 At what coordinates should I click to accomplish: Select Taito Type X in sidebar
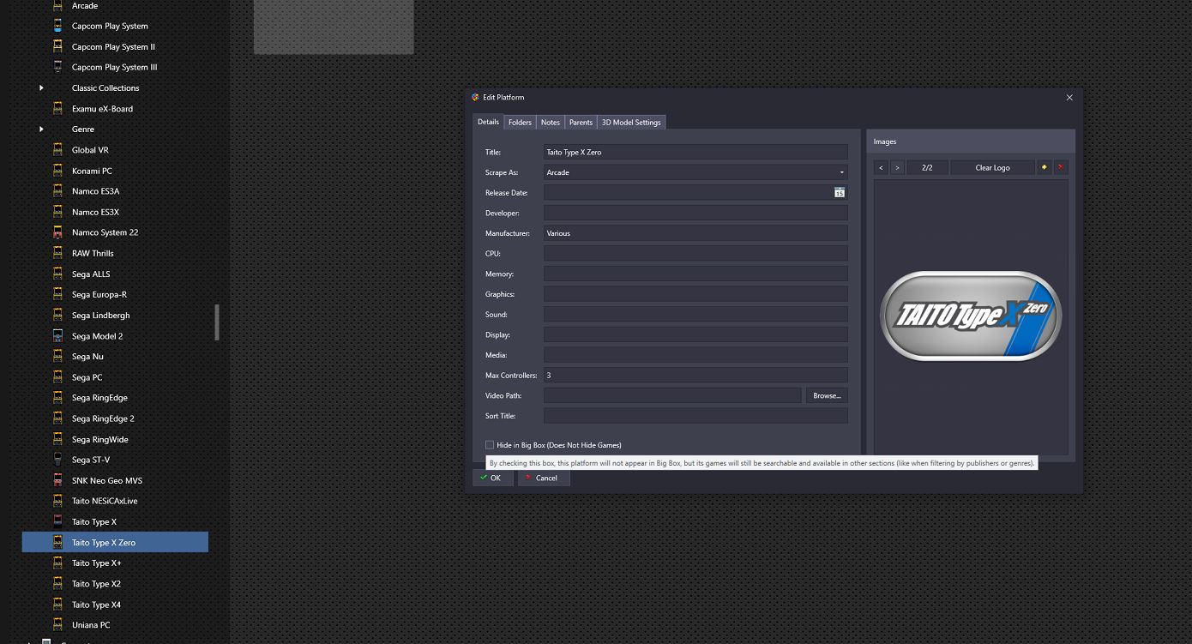[x=93, y=521]
